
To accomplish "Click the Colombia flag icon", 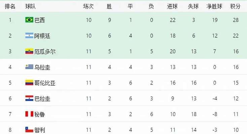I will (x=29, y=82).
